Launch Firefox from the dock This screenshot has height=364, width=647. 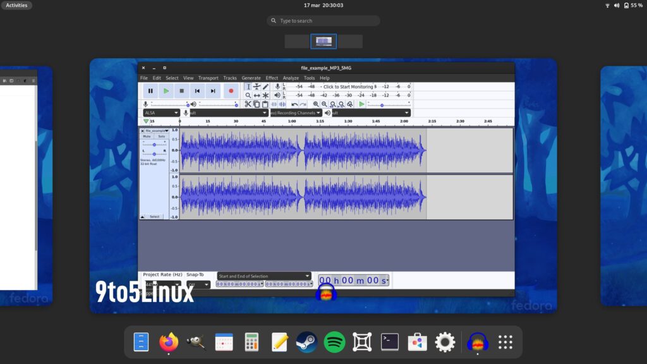(x=169, y=342)
